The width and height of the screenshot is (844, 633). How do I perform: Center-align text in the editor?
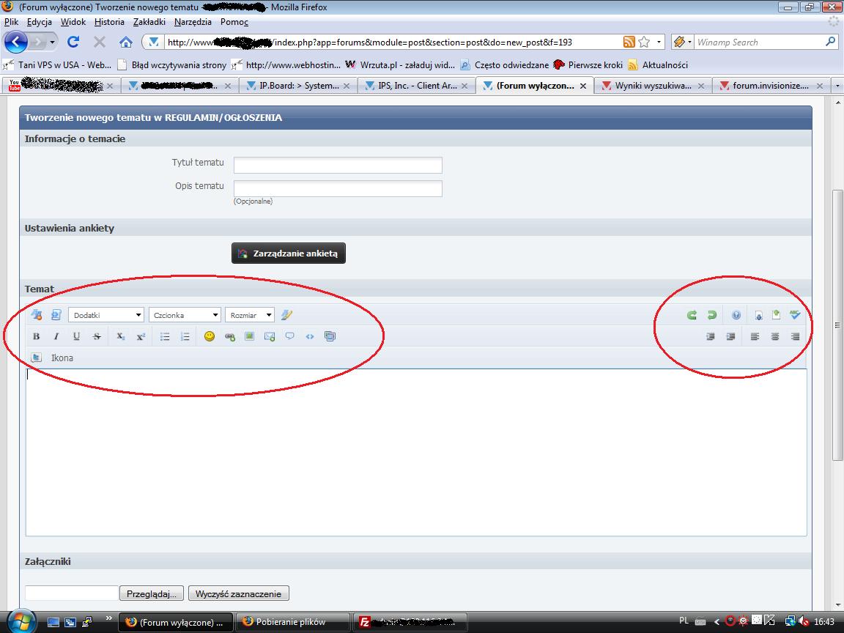click(x=775, y=336)
